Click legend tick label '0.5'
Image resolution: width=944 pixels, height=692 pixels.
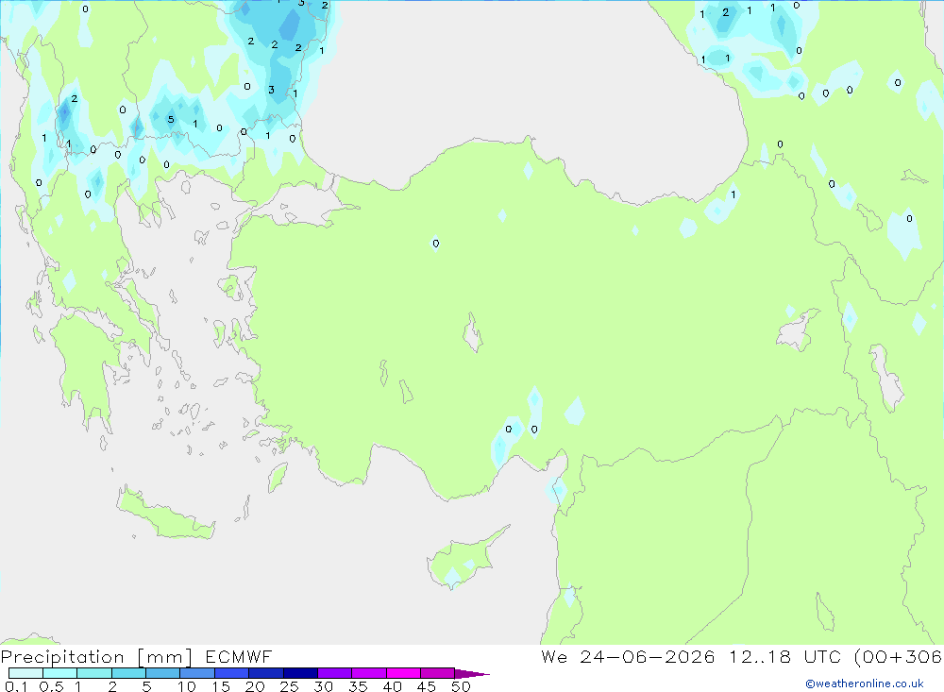(52, 686)
